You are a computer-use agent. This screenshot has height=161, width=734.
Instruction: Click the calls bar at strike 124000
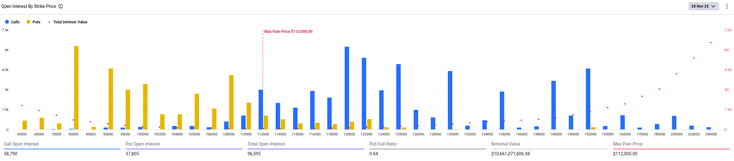point(381,110)
